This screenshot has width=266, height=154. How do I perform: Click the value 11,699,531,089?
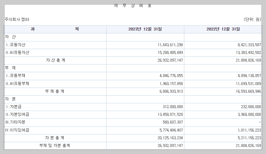coord(249,84)
